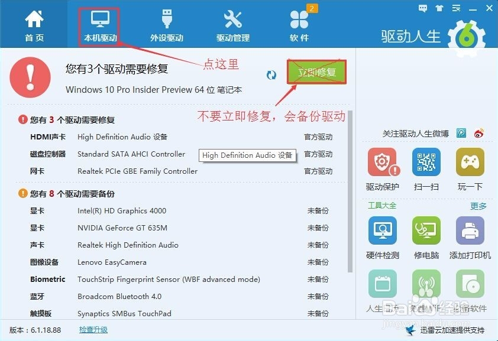Image resolution: width=498 pixels, height=341 pixels.
Task: Select Broadcom Bluetooth 4.0 row
Action: [x=179, y=297]
